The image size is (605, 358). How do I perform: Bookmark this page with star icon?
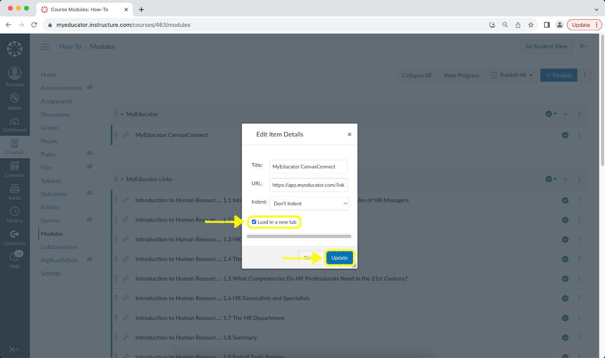[x=531, y=25]
